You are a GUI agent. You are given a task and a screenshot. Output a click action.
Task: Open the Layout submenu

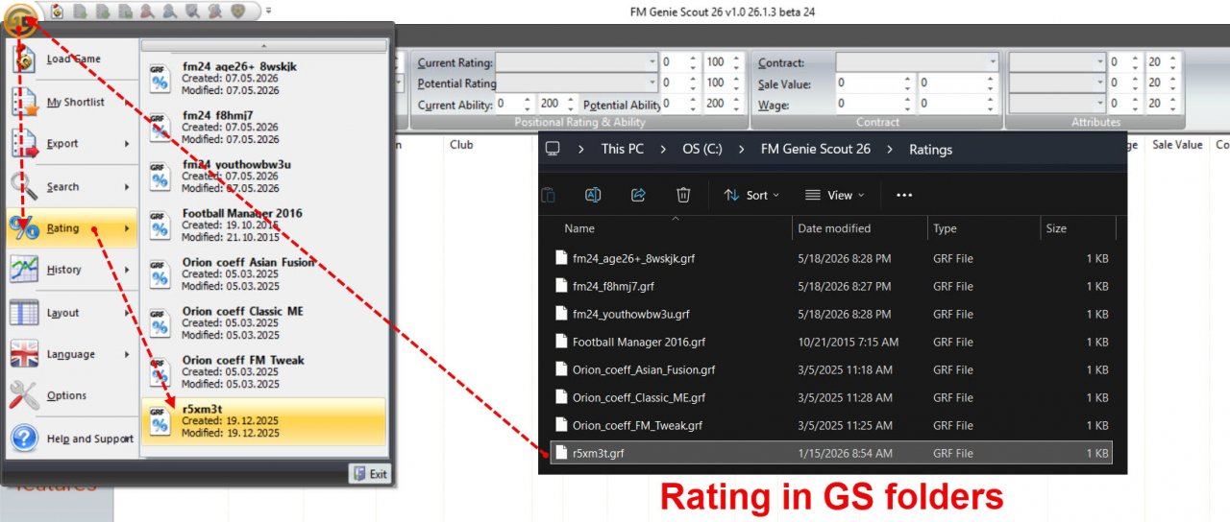coord(72,313)
